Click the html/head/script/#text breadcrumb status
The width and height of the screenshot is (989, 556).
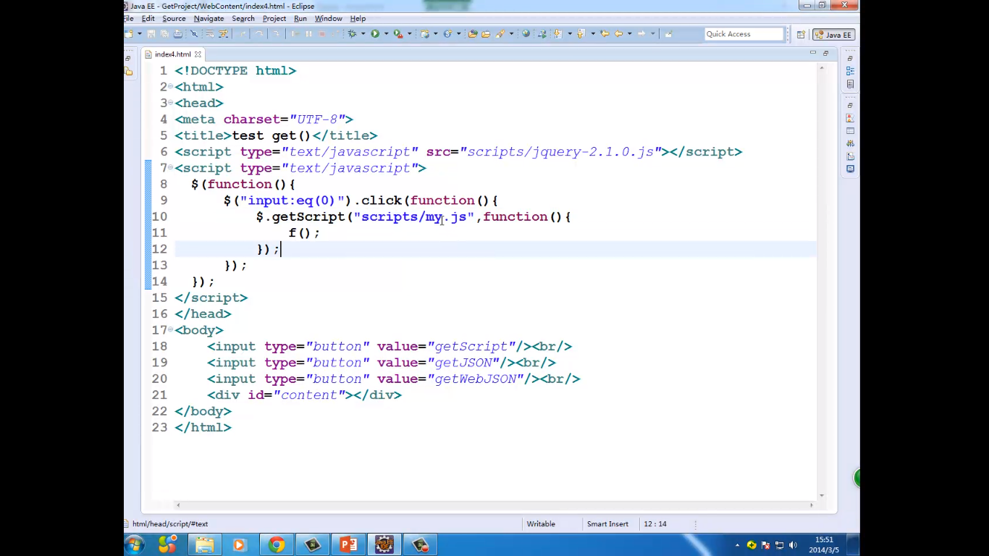pos(170,523)
